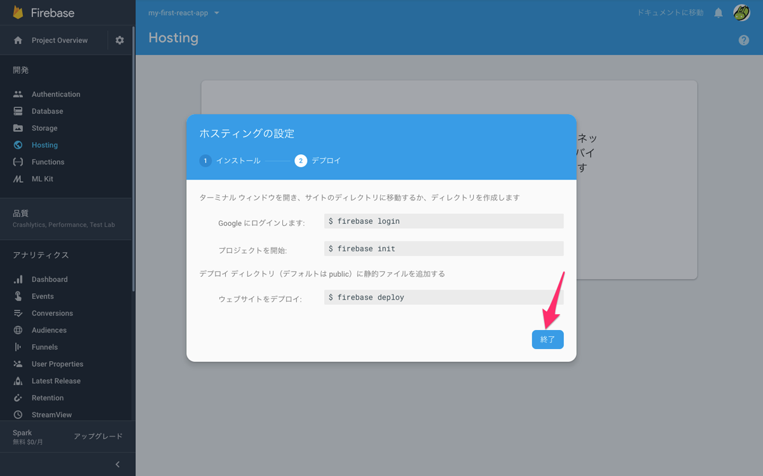Click the ホスティングの設定 dialog title
Viewport: 763px width, 476px height.
pos(247,133)
